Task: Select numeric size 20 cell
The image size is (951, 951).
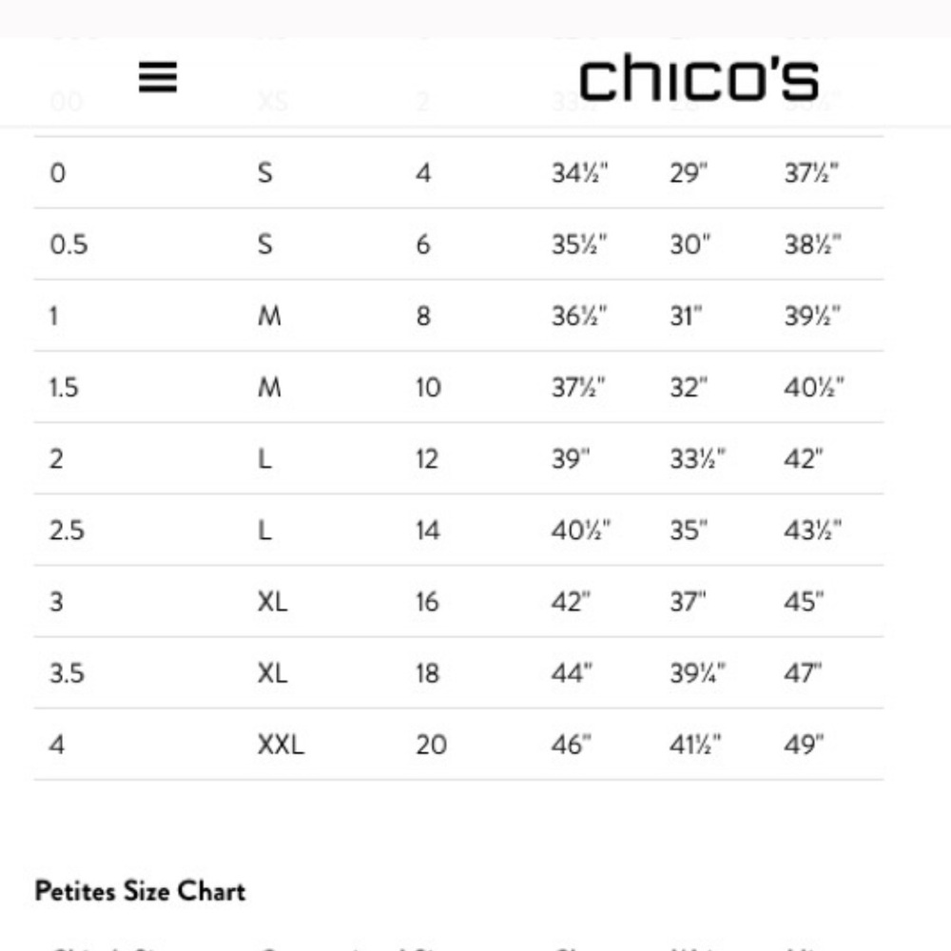Action: [x=431, y=745]
